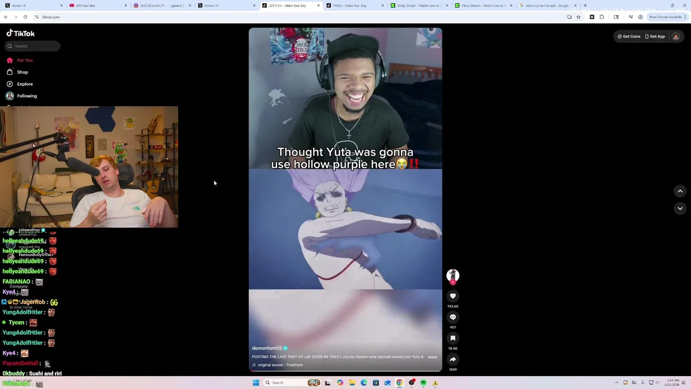Open a new browser tab
Screen dimensions: 691x389
(x=585, y=5)
